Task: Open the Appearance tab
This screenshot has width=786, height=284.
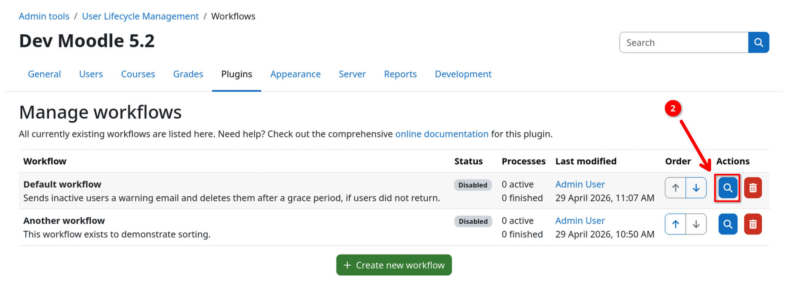Action: pos(295,74)
